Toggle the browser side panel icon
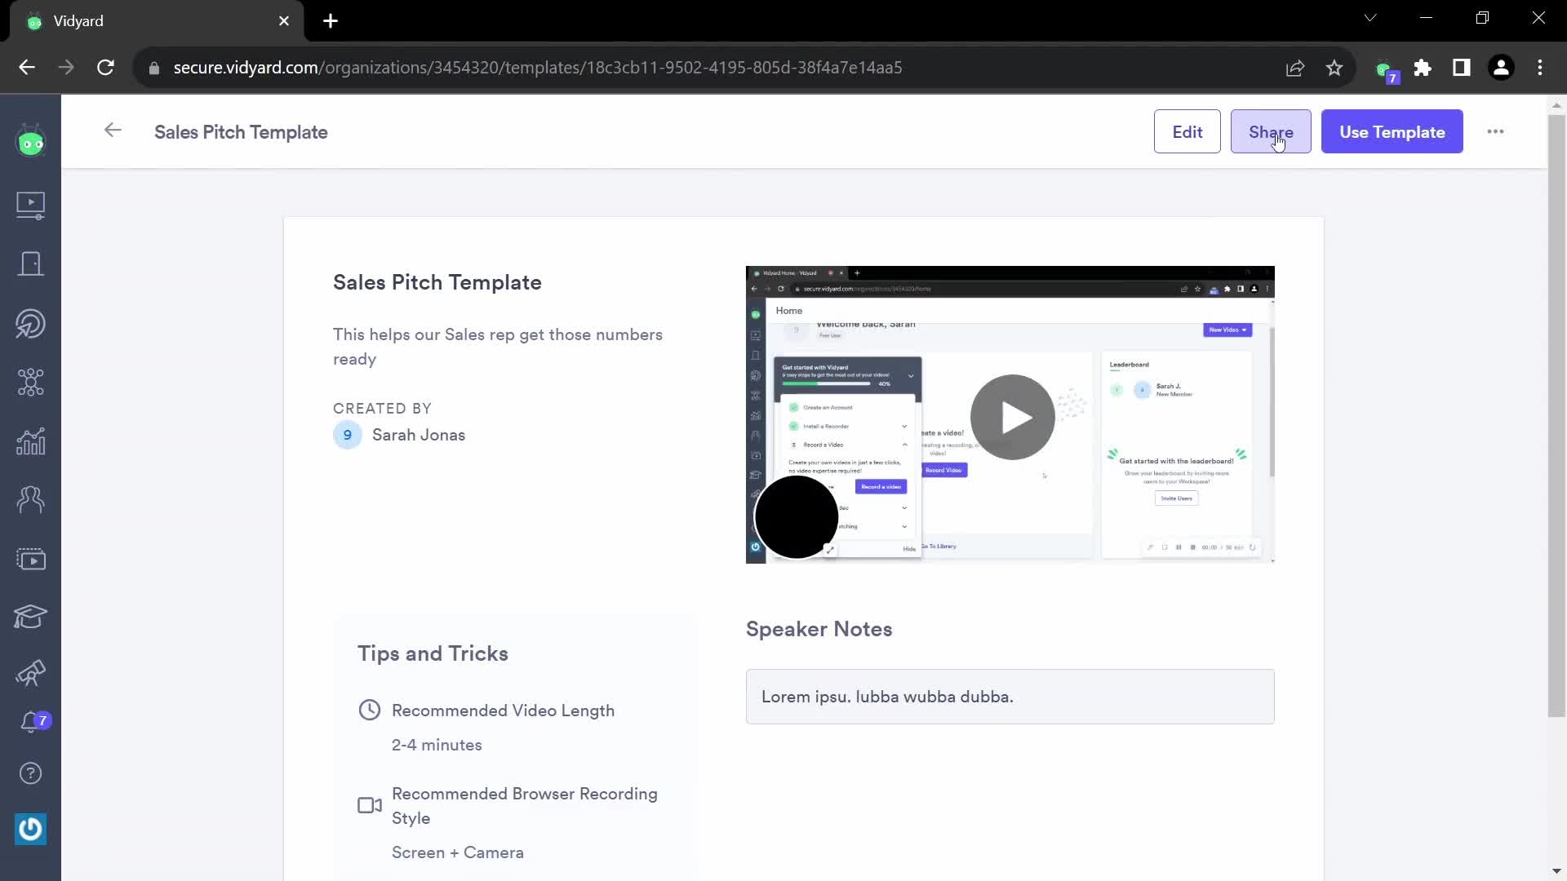The height and width of the screenshot is (881, 1567). click(x=1462, y=68)
